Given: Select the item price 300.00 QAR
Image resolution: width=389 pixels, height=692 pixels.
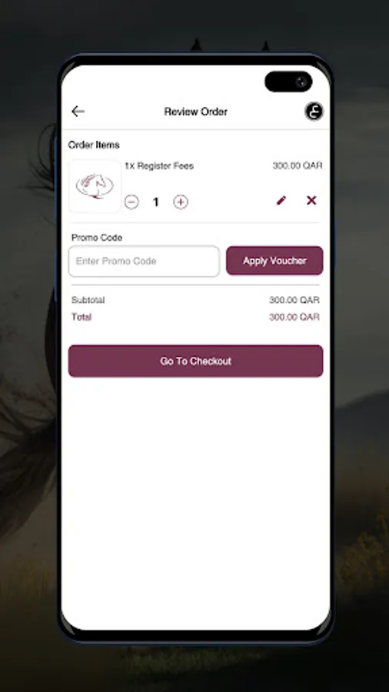Looking at the screenshot, I should click(298, 166).
